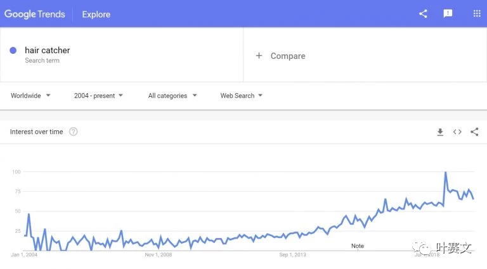This screenshot has width=487, height=269.
Task: Click the peak point at 100
Action: [x=446, y=172]
